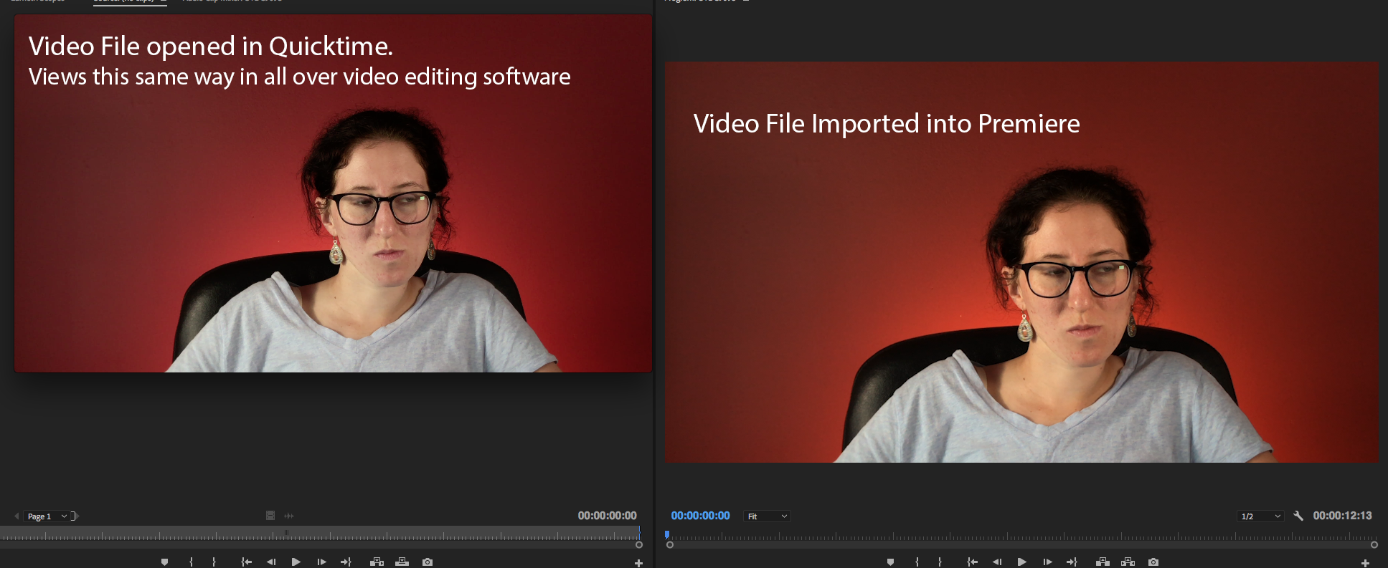
Task: Add marker in Source monitor
Action: (x=164, y=562)
